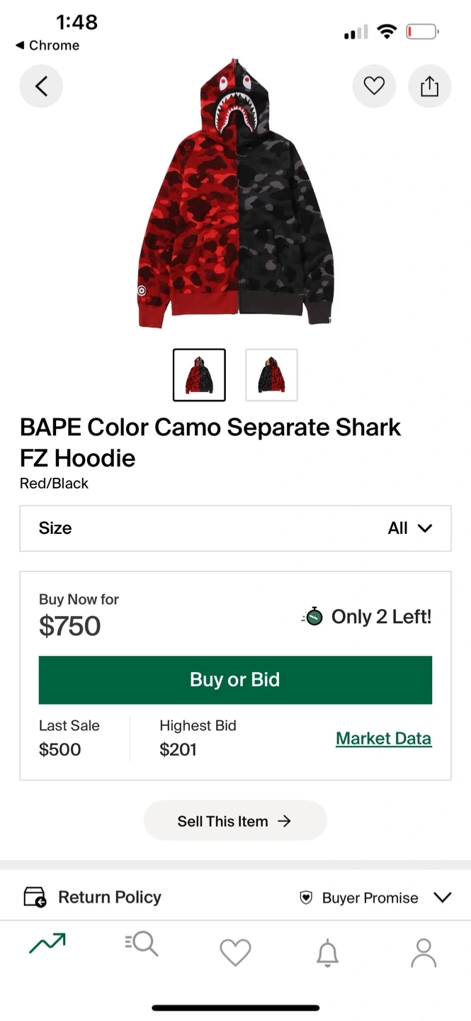The height and width of the screenshot is (1021, 471).
Task: Tap the share icon
Action: pos(429,87)
